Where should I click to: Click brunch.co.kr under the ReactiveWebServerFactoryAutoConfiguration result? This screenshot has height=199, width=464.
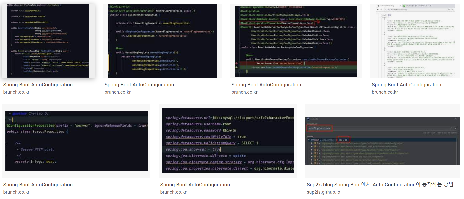click(x=245, y=92)
